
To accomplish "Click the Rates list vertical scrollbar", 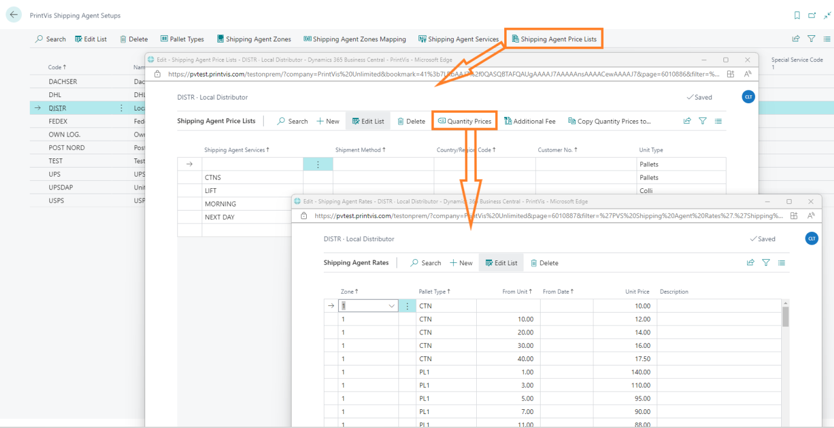I will click(x=785, y=317).
